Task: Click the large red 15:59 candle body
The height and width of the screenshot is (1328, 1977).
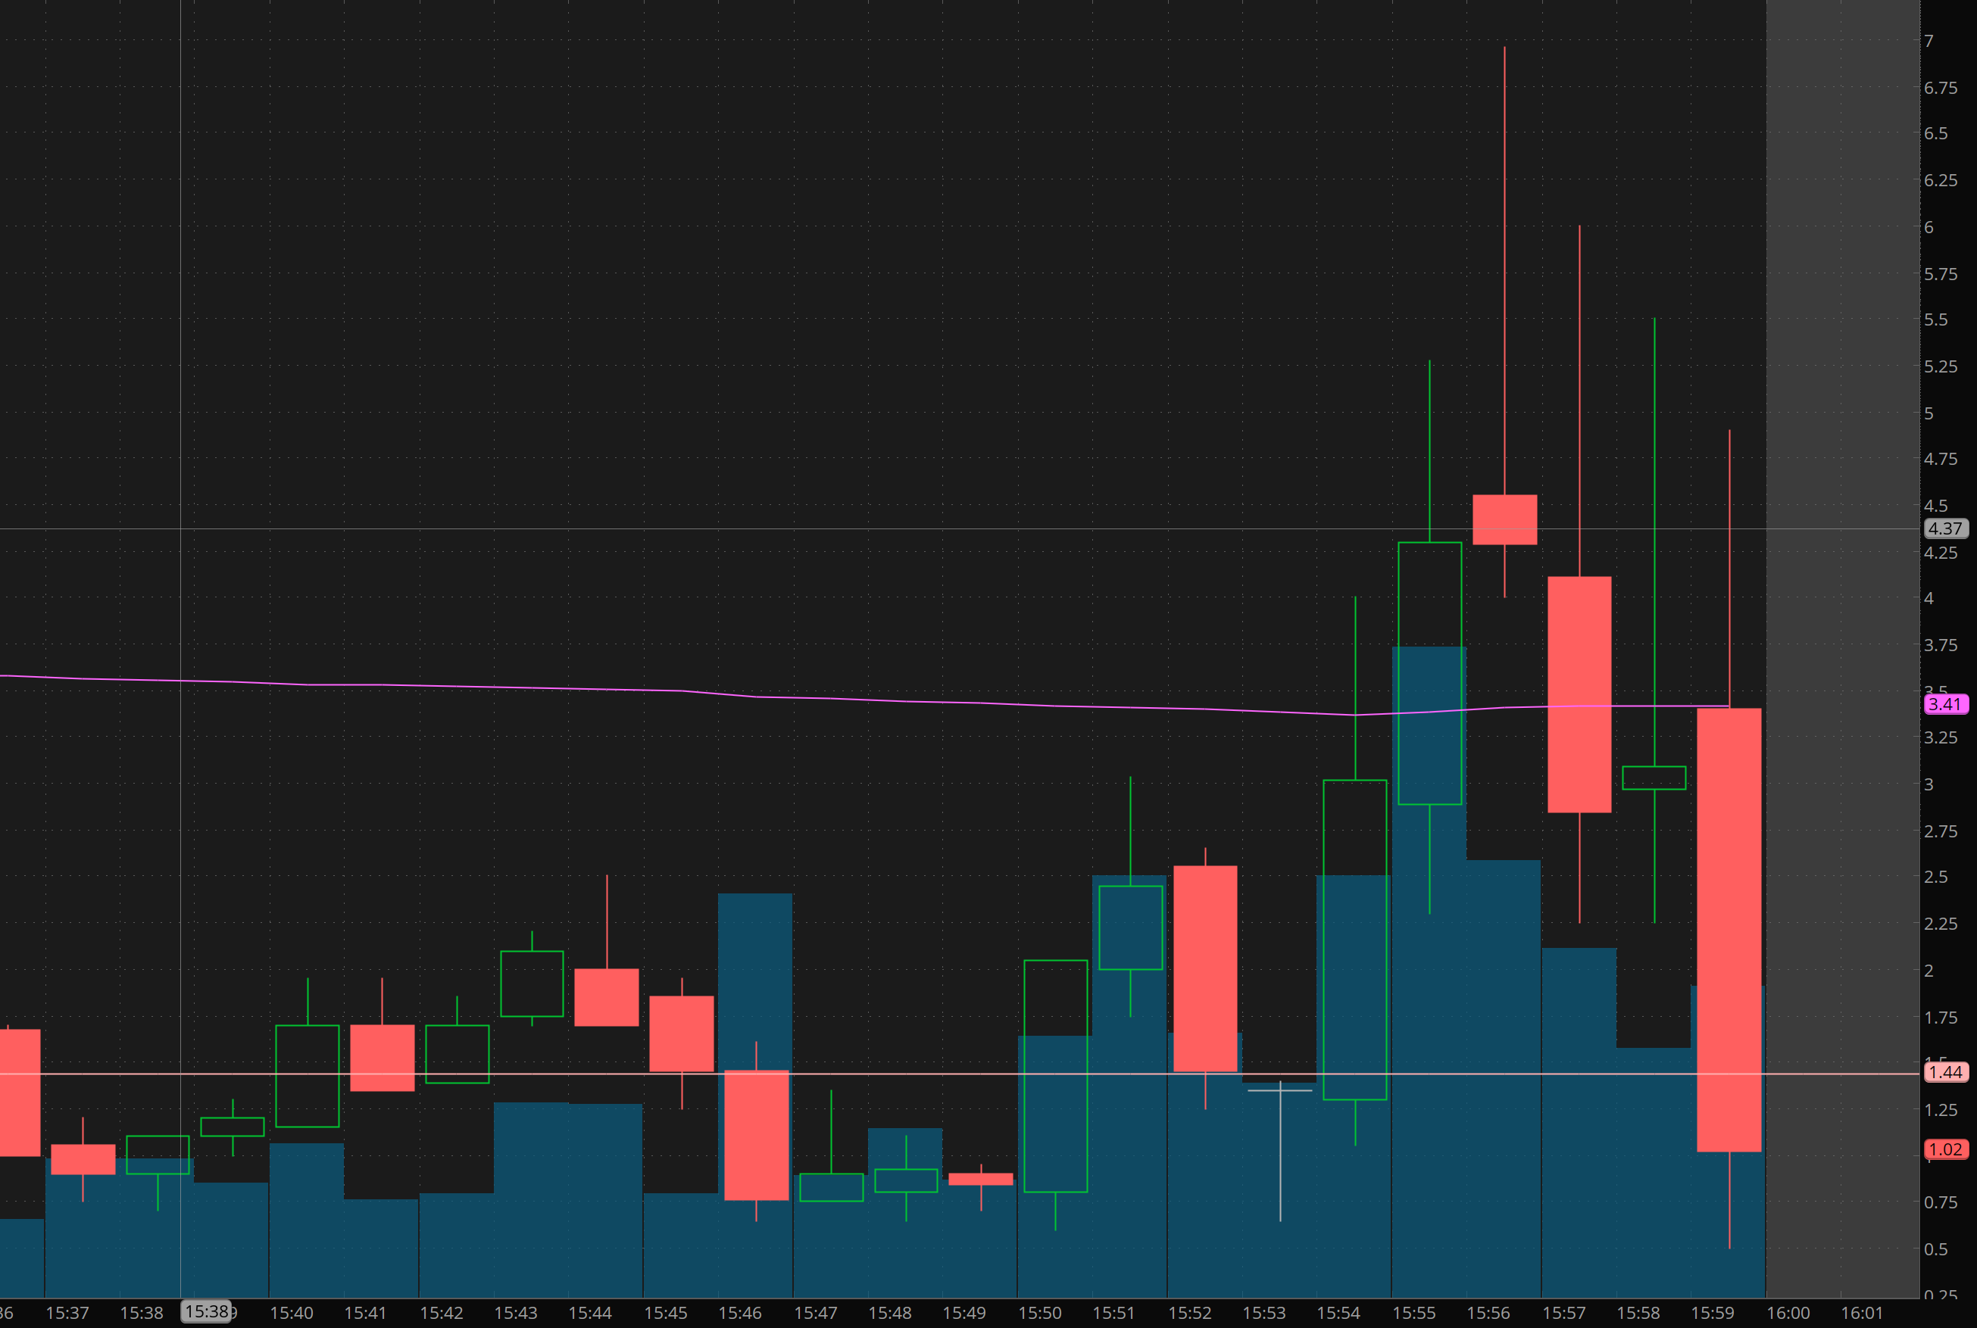Action: click(x=1729, y=929)
